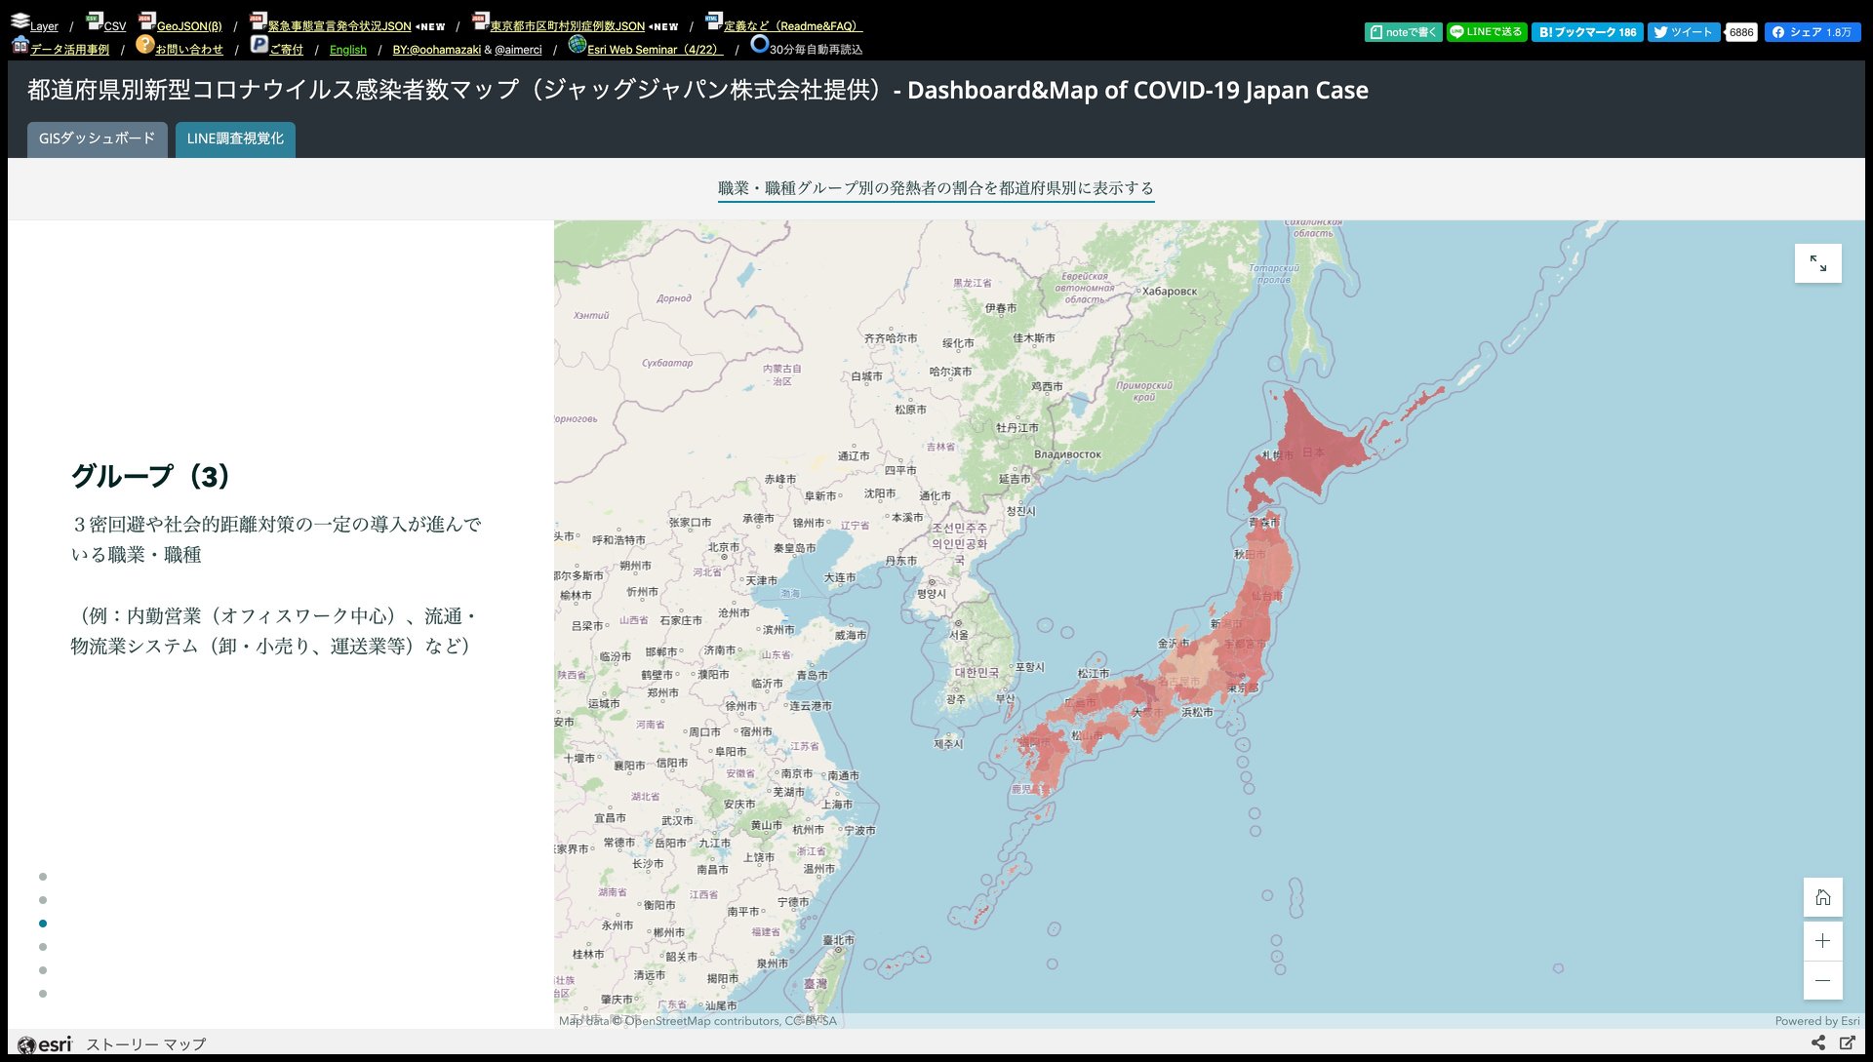
Task: Click the 緊急事態宣言発令状況JSON file icon
Action: [x=258, y=20]
